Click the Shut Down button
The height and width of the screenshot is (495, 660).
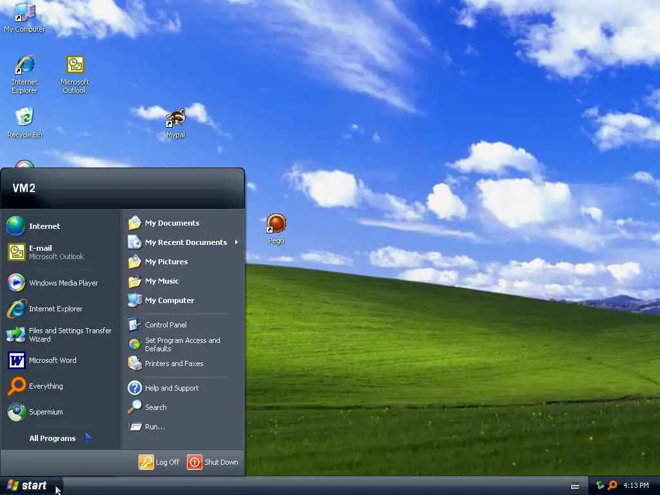(213, 462)
